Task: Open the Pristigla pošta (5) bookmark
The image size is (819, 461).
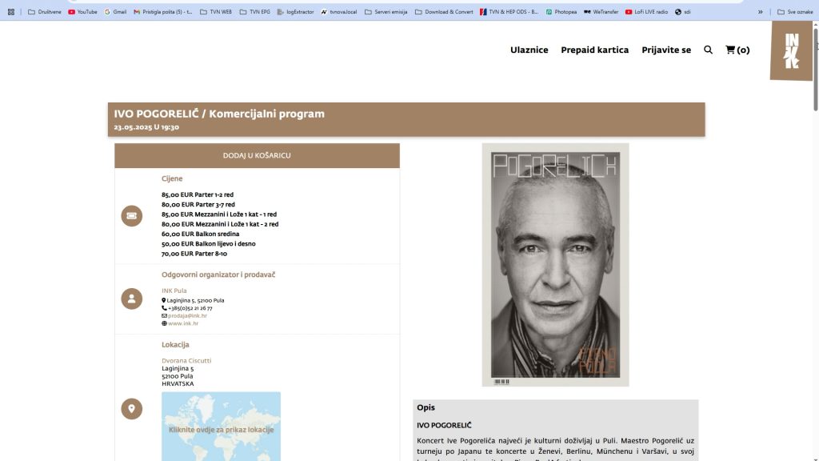Action: click(163, 11)
